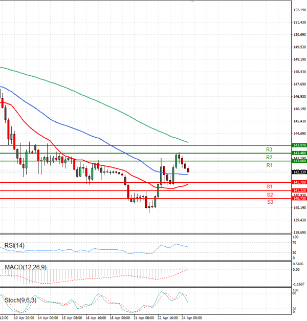The image size is (307, 321).
Task: Select the RSI(14) indicator label
Action: coord(14,246)
